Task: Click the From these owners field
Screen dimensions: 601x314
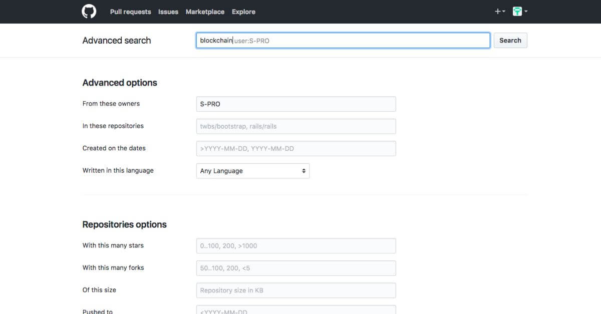Action: 295,104
